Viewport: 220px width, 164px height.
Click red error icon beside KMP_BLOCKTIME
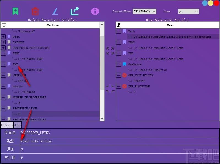(x=124, y=86)
